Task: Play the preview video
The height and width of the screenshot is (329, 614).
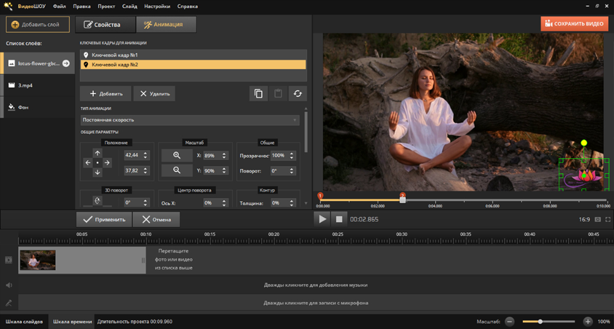Action: click(322, 219)
